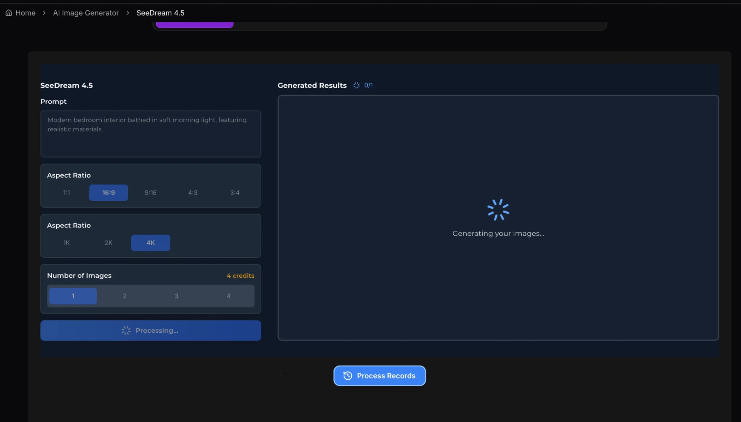Set number of images to 4
The width and height of the screenshot is (741, 422).
[228, 296]
